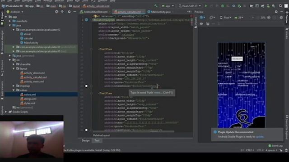The height and width of the screenshot is (162, 289).
Task: Click the white color swatch beside first textColor line
Action: (86, 86)
